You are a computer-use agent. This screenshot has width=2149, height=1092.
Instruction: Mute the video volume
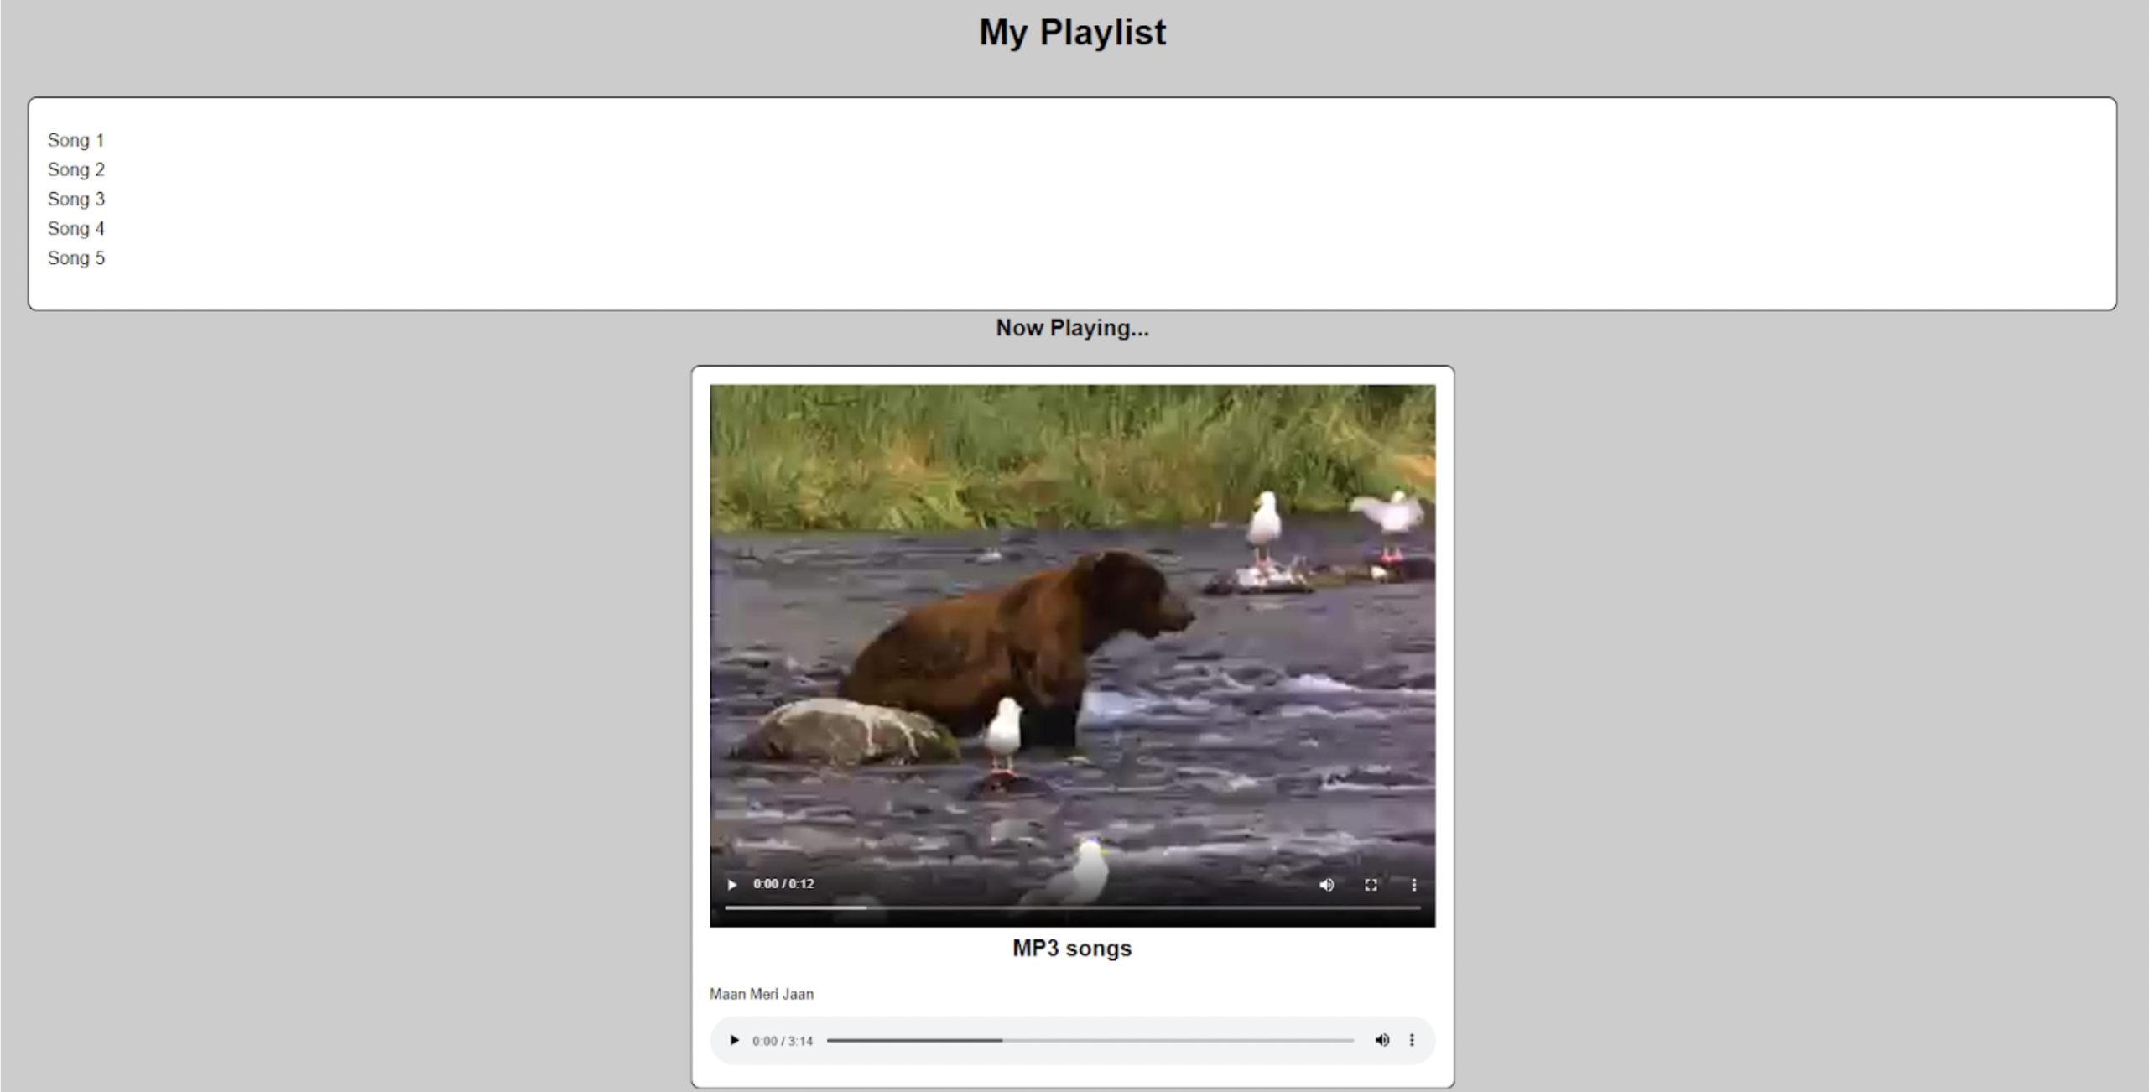1326,884
